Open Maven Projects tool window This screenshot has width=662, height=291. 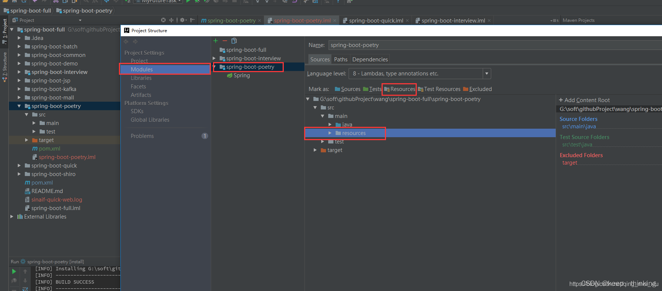tap(578, 20)
